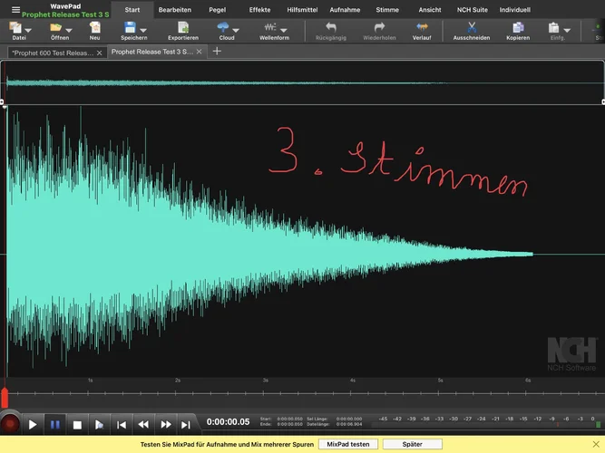Viewport: 605px width, 453px height.
Task: Click the Neu new file icon
Action: (94, 28)
